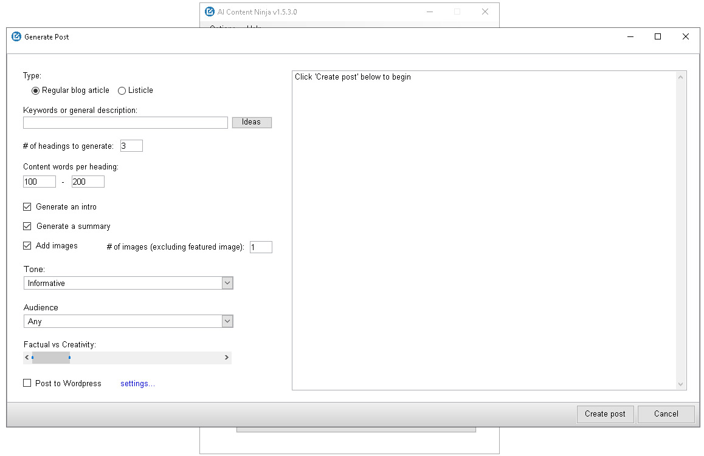Click the Create post button
Image resolution: width=704 pixels, height=456 pixels.
point(606,414)
